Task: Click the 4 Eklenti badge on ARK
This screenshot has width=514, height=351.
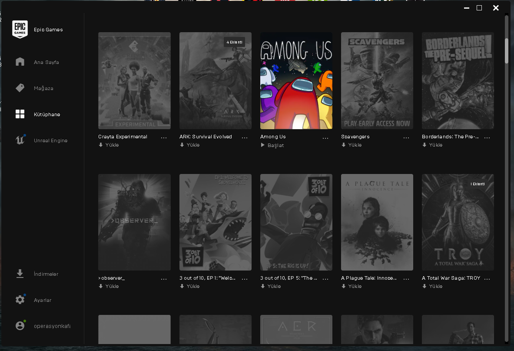Action: coord(234,42)
